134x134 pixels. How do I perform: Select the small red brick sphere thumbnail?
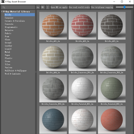112,120
